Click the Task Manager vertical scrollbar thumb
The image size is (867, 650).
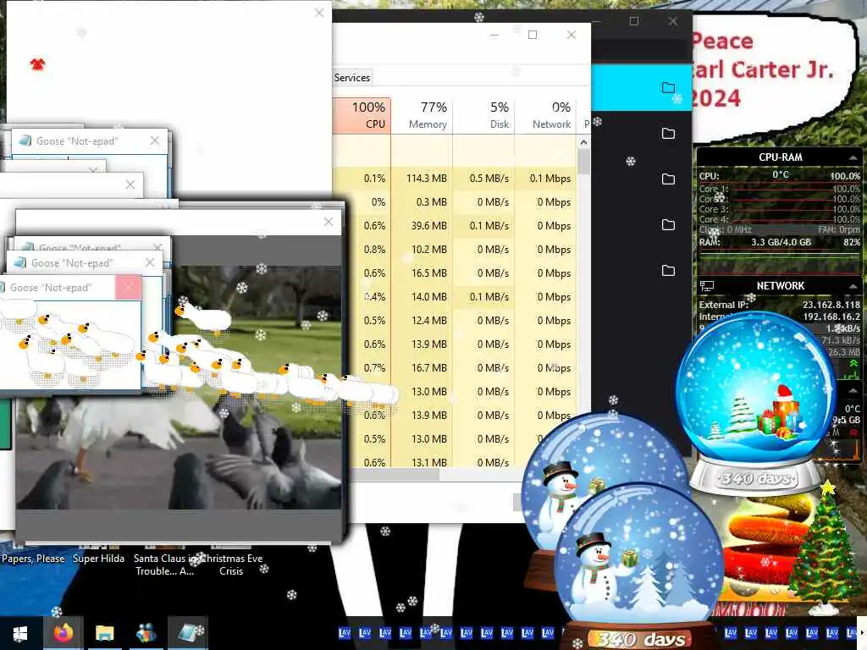click(x=583, y=162)
